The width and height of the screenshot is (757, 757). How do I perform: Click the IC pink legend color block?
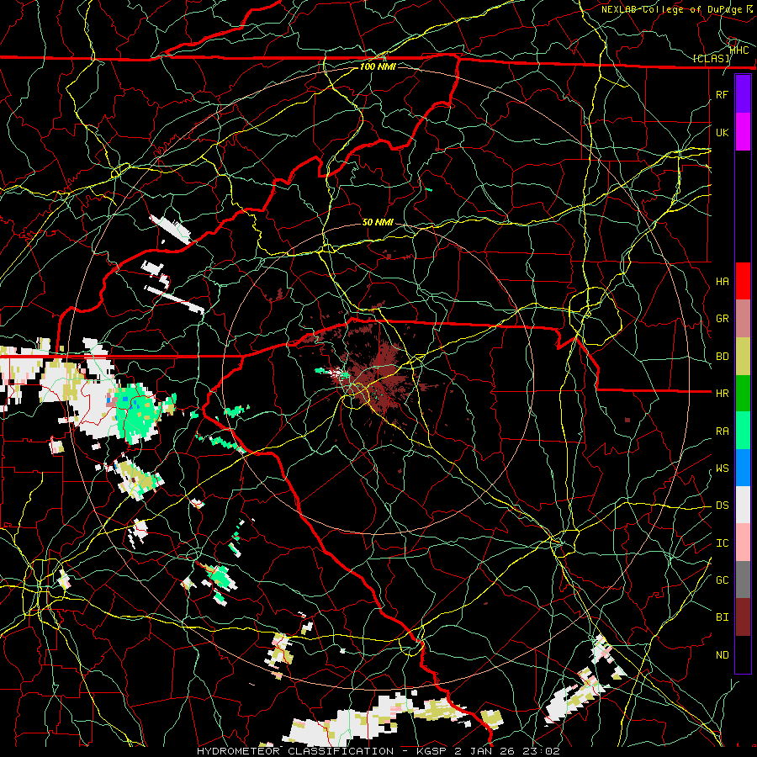(743, 543)
